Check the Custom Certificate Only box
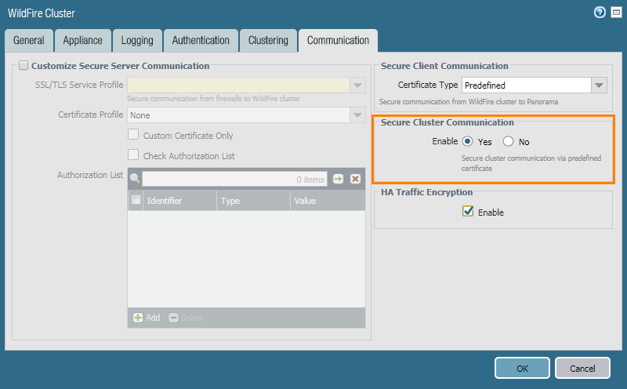This screenshot has height=389, width=627. 134,135
